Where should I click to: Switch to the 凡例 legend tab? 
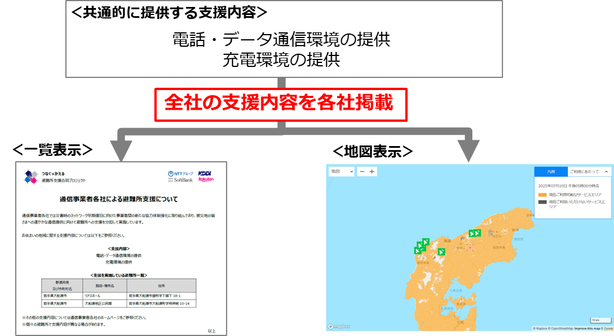coord(550,171)
